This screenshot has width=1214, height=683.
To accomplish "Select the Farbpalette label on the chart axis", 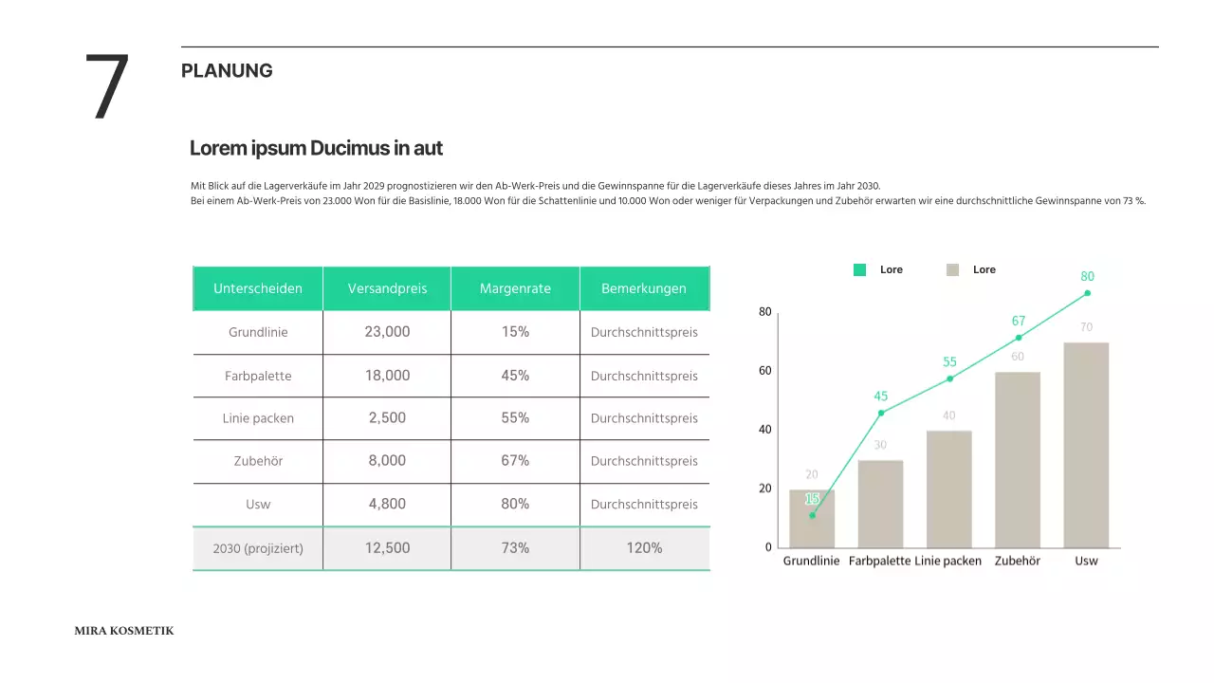I will pyautogui.click(x=879, y=561).
